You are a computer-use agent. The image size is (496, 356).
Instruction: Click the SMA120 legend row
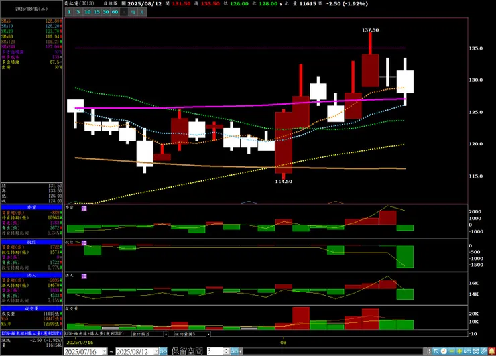click(x=32, y=42)
